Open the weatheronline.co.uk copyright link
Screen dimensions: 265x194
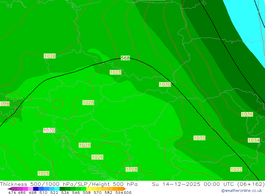242,191
